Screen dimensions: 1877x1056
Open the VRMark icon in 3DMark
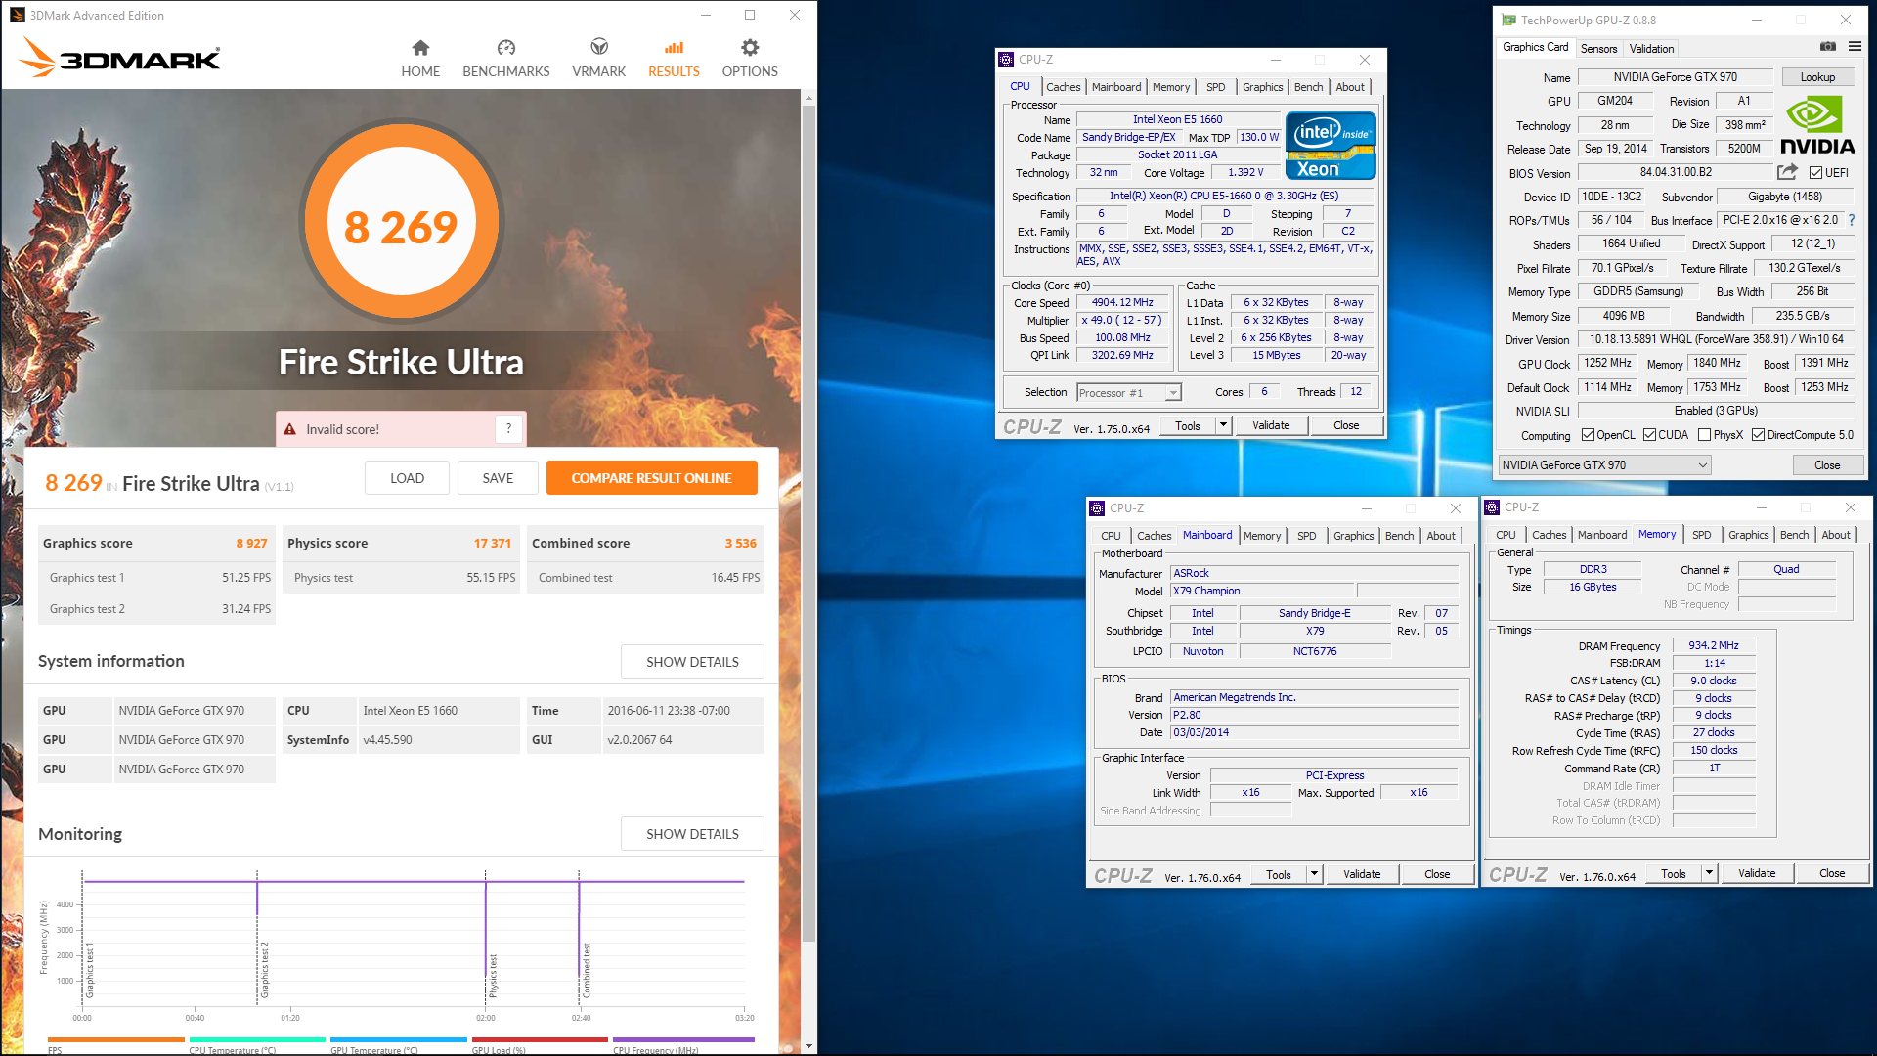[x=599, y=47]
